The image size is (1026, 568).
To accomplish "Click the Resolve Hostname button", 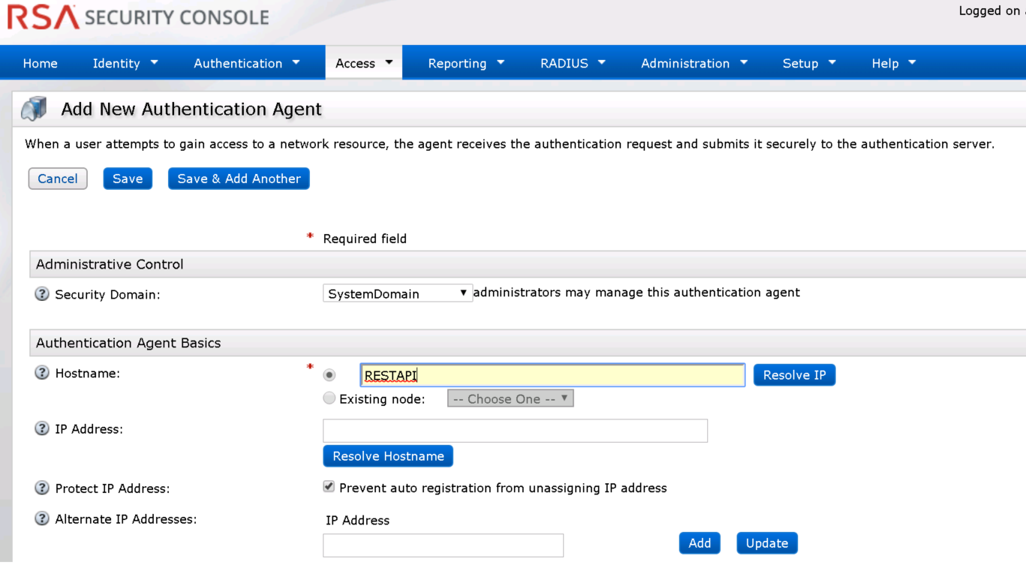I will 388,456.
